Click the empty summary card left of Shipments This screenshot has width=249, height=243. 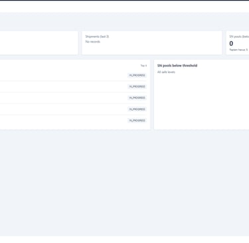coord(39,42)
